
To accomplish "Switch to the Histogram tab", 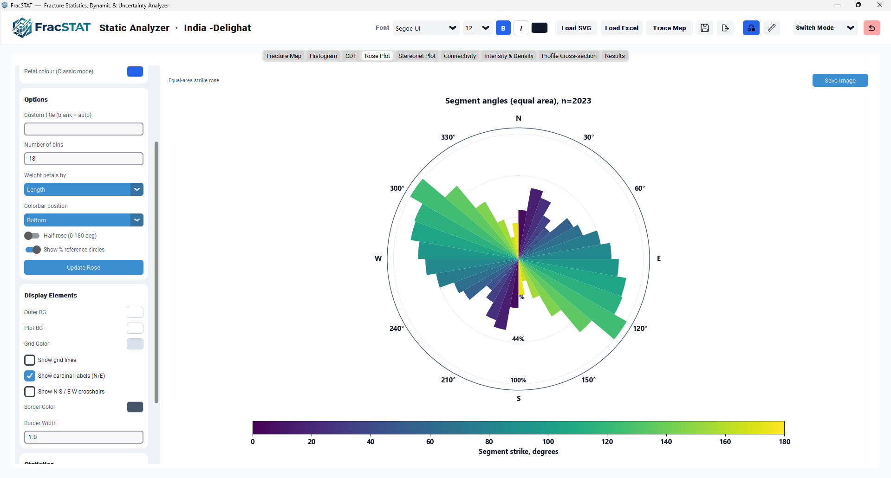I will (323, 56).
